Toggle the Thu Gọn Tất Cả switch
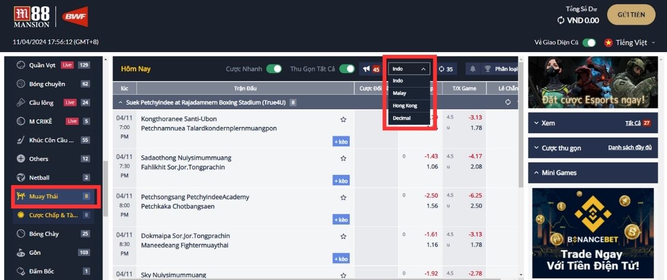667x280 pixels. [x=347, y=69]
